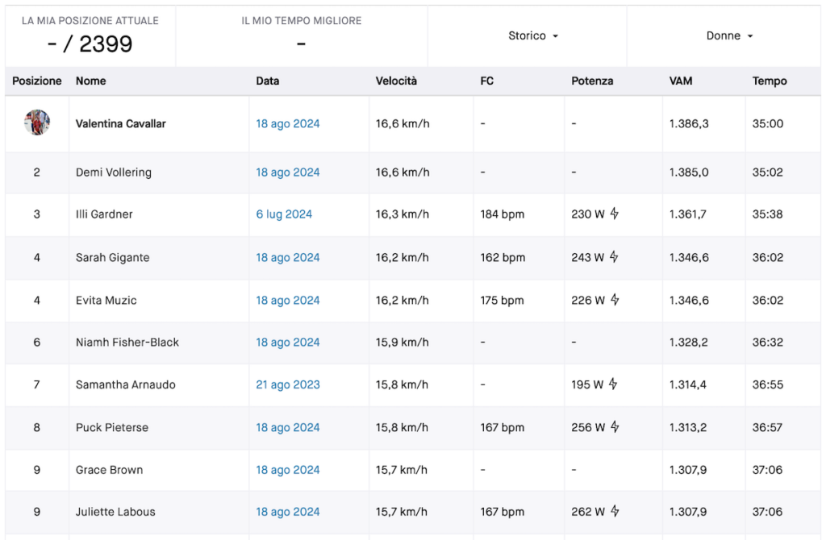Viewport: 826px width, 540px height.
Task: Open Puck Pieterse's 18 ago 2024 activity
Action: click(288, 427)
